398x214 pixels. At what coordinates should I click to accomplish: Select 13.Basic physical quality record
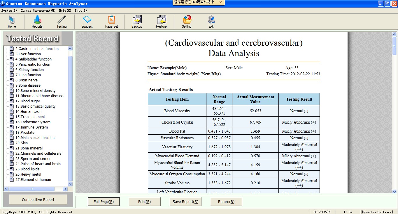point(35,106)
